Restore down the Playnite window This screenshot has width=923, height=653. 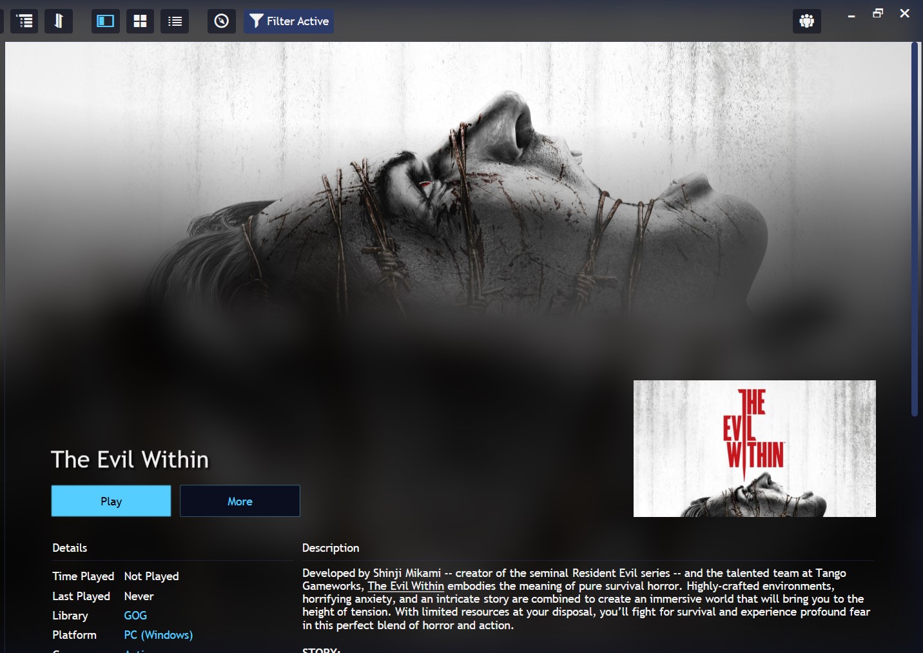point(878,14)
